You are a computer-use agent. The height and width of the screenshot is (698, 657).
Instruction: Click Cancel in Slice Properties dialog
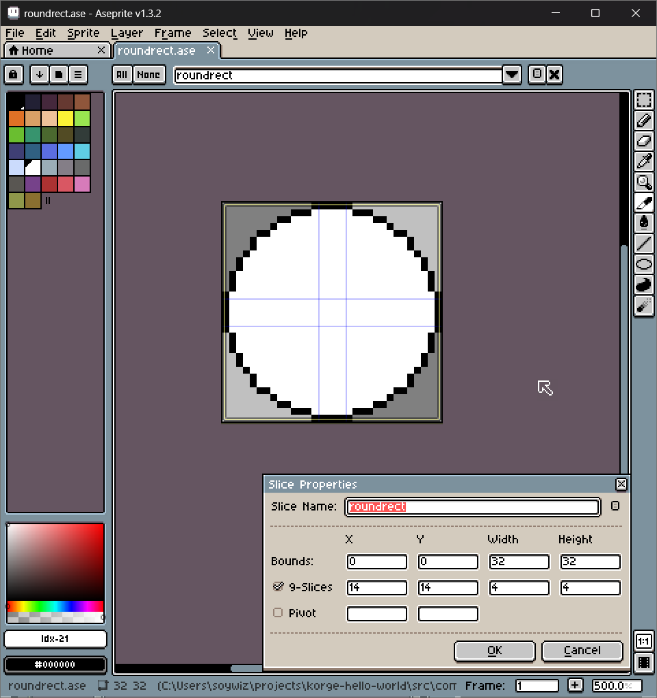point(582,650)
